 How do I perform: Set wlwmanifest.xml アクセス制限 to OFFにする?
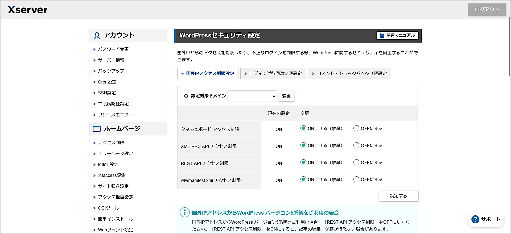(356, 179)
